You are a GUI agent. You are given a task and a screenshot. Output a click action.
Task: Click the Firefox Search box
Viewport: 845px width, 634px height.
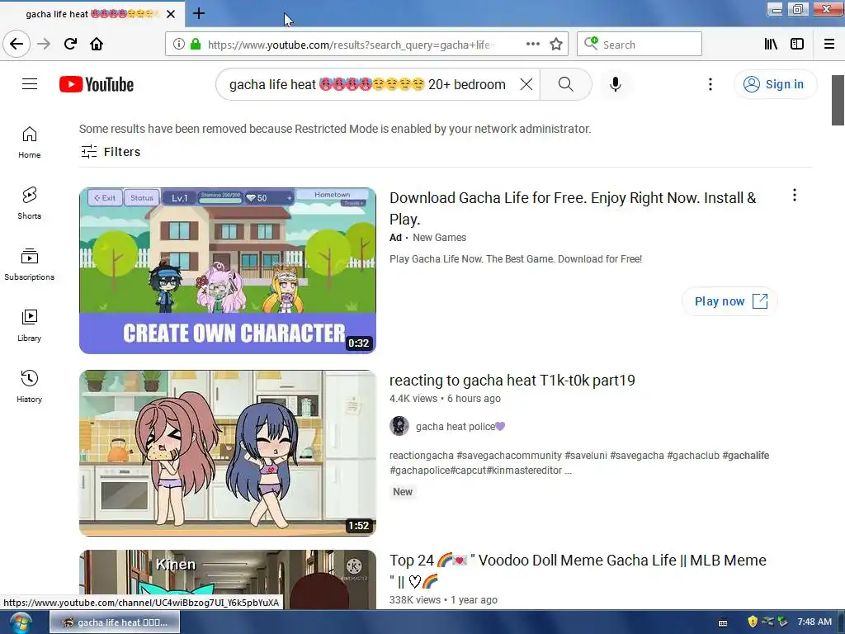click(640, 45)
